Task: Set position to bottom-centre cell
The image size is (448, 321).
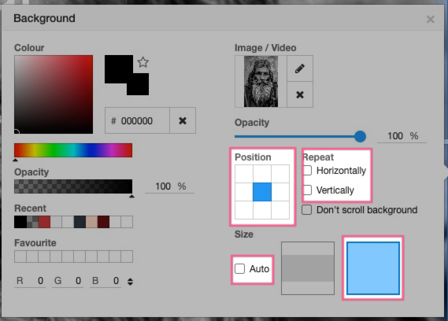Action: point(262,210)
